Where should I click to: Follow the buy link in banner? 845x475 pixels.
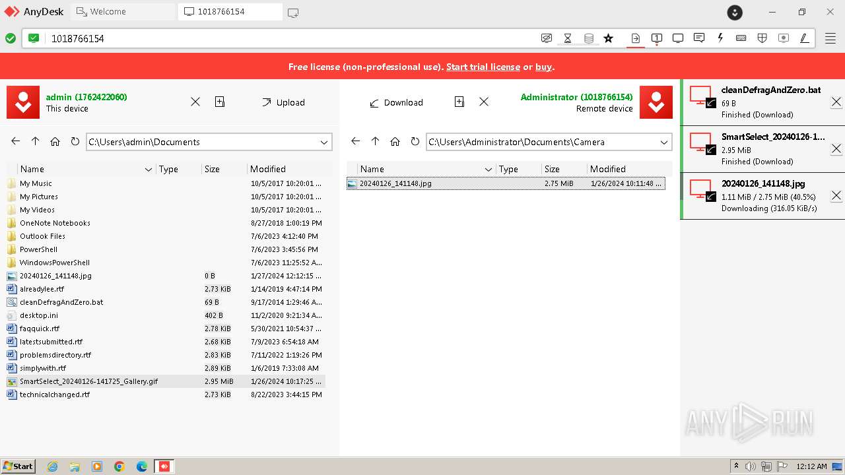[x=544, y=67]
